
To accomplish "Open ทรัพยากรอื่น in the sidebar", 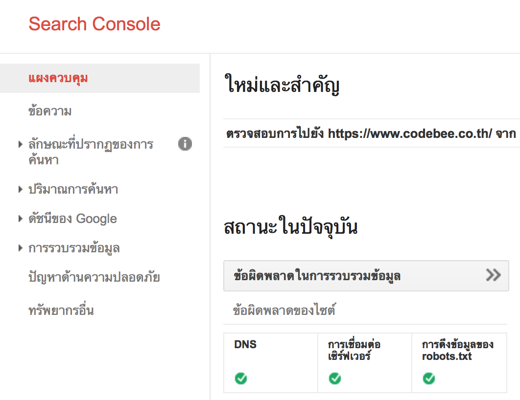I will 61,310.
